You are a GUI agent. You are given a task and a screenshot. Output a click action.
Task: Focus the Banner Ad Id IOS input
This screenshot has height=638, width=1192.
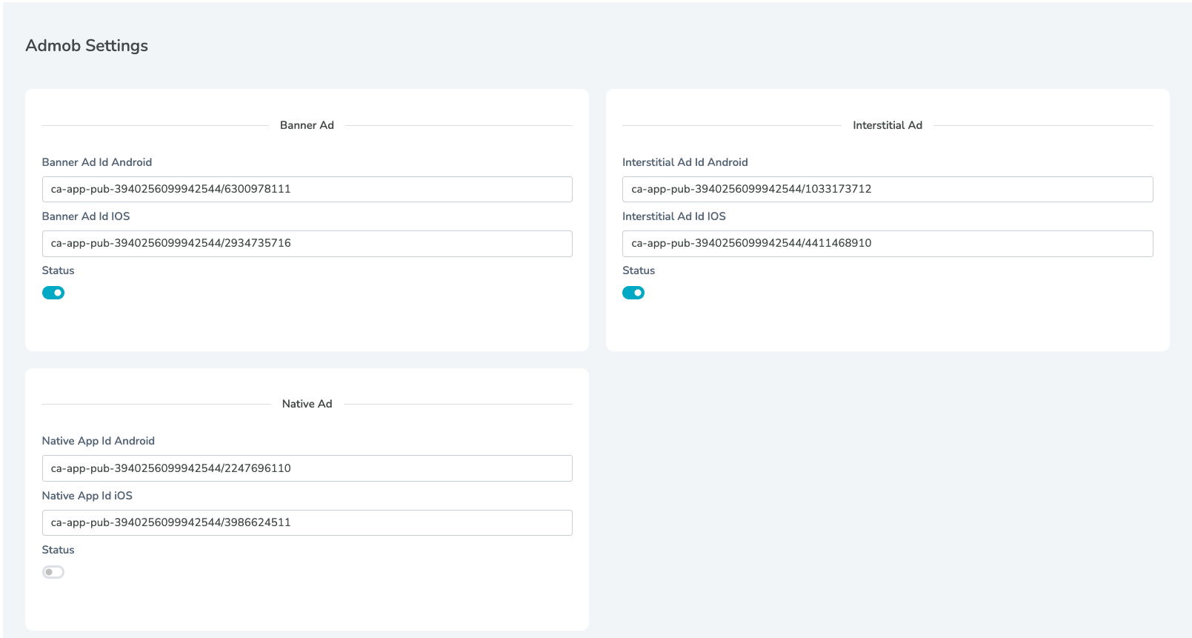click(307, 243)
